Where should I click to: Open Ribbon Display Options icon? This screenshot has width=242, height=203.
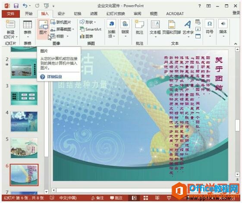click(x=208, y=6)
